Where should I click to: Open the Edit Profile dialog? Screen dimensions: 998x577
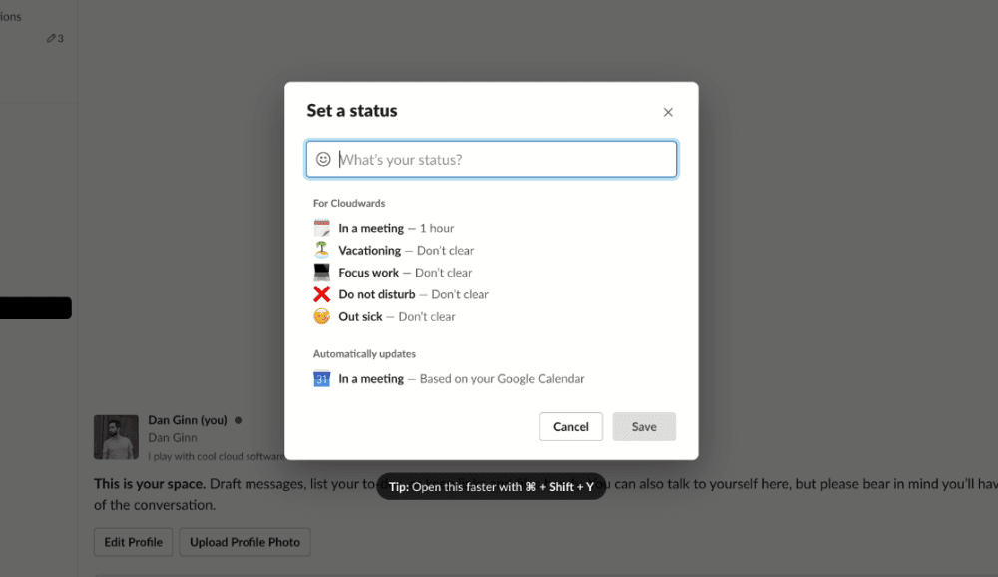coord(133,542)
